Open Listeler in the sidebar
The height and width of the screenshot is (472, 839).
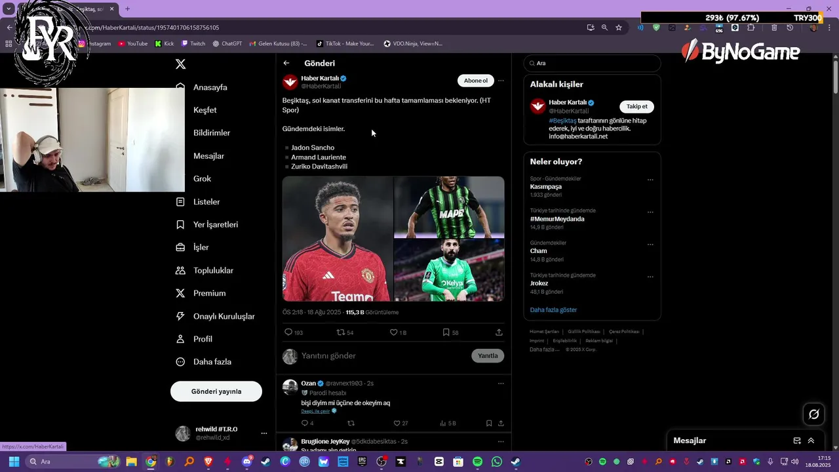(206, 202)
